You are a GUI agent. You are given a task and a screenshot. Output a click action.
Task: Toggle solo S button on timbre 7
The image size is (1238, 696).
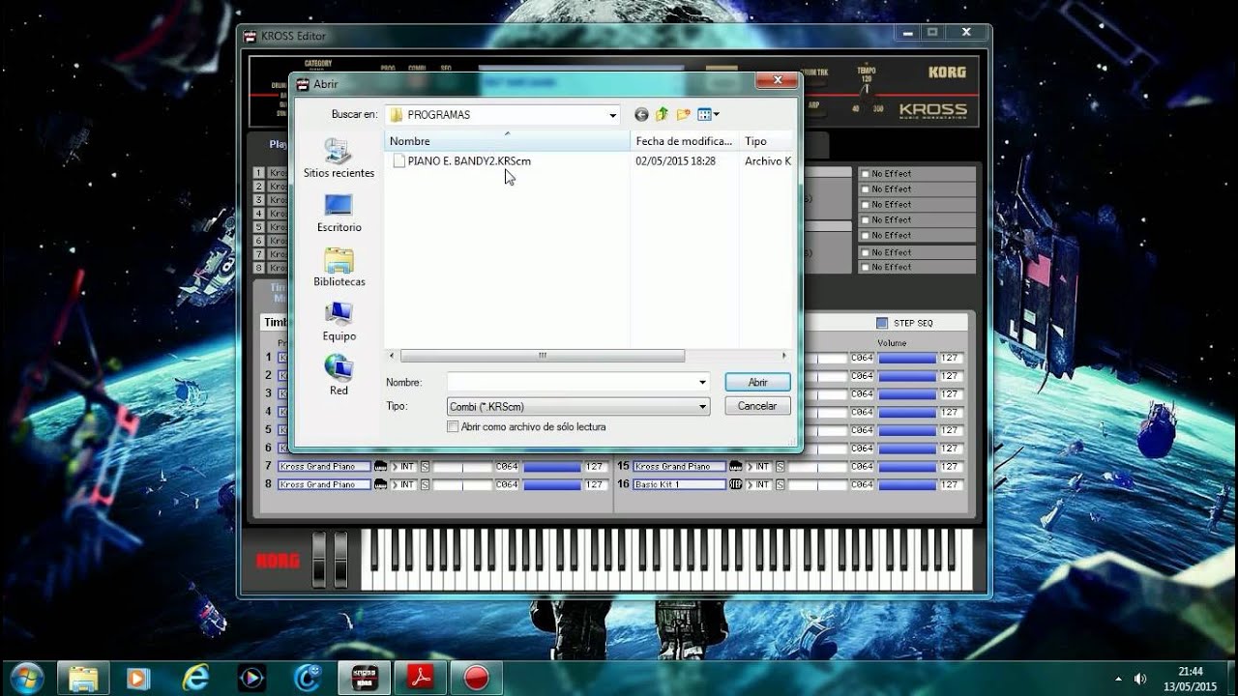click(x=425, y=467)
